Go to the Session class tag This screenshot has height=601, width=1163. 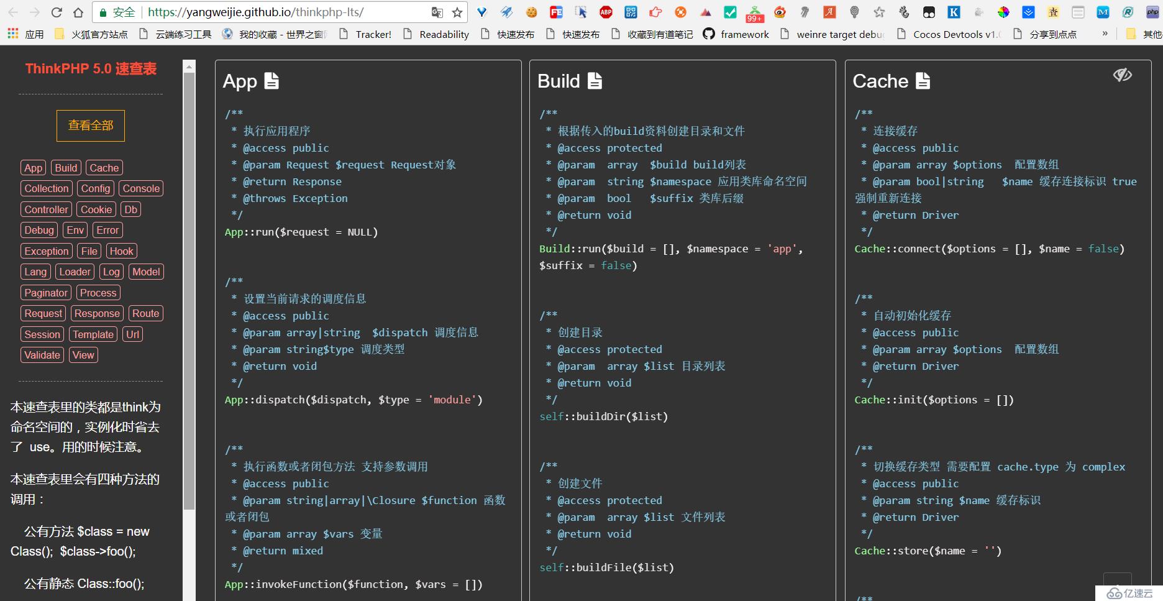pyautogui.click(x=42, y=334)
